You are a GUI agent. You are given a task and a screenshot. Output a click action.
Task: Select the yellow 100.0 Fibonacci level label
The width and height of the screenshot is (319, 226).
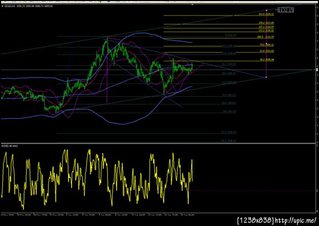(265, 37)
